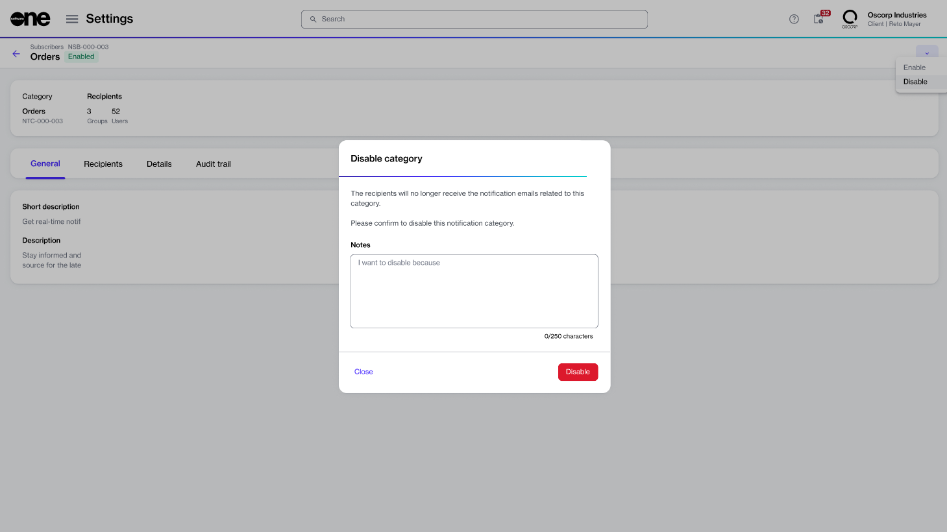Click the search magnifier icon
Screen dimensions: 947x532
(x=313, y=19)
